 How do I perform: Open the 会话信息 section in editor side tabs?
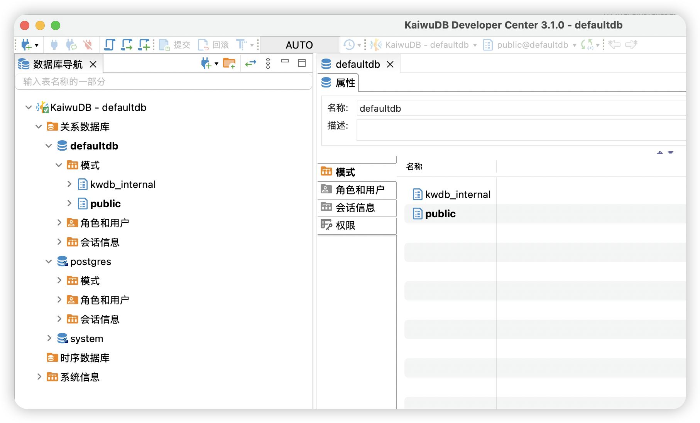pos(357,208)
